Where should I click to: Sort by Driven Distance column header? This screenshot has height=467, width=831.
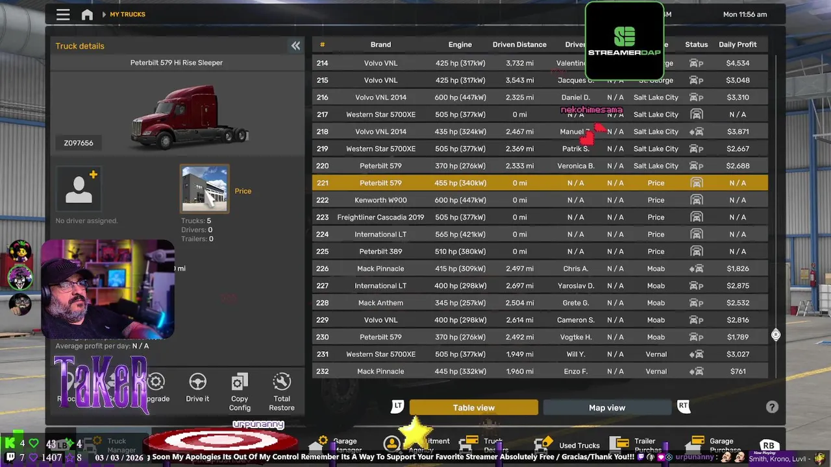coord(519,45)
